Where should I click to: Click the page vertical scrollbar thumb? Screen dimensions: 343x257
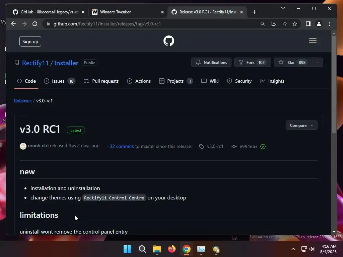tap(334, 84)
